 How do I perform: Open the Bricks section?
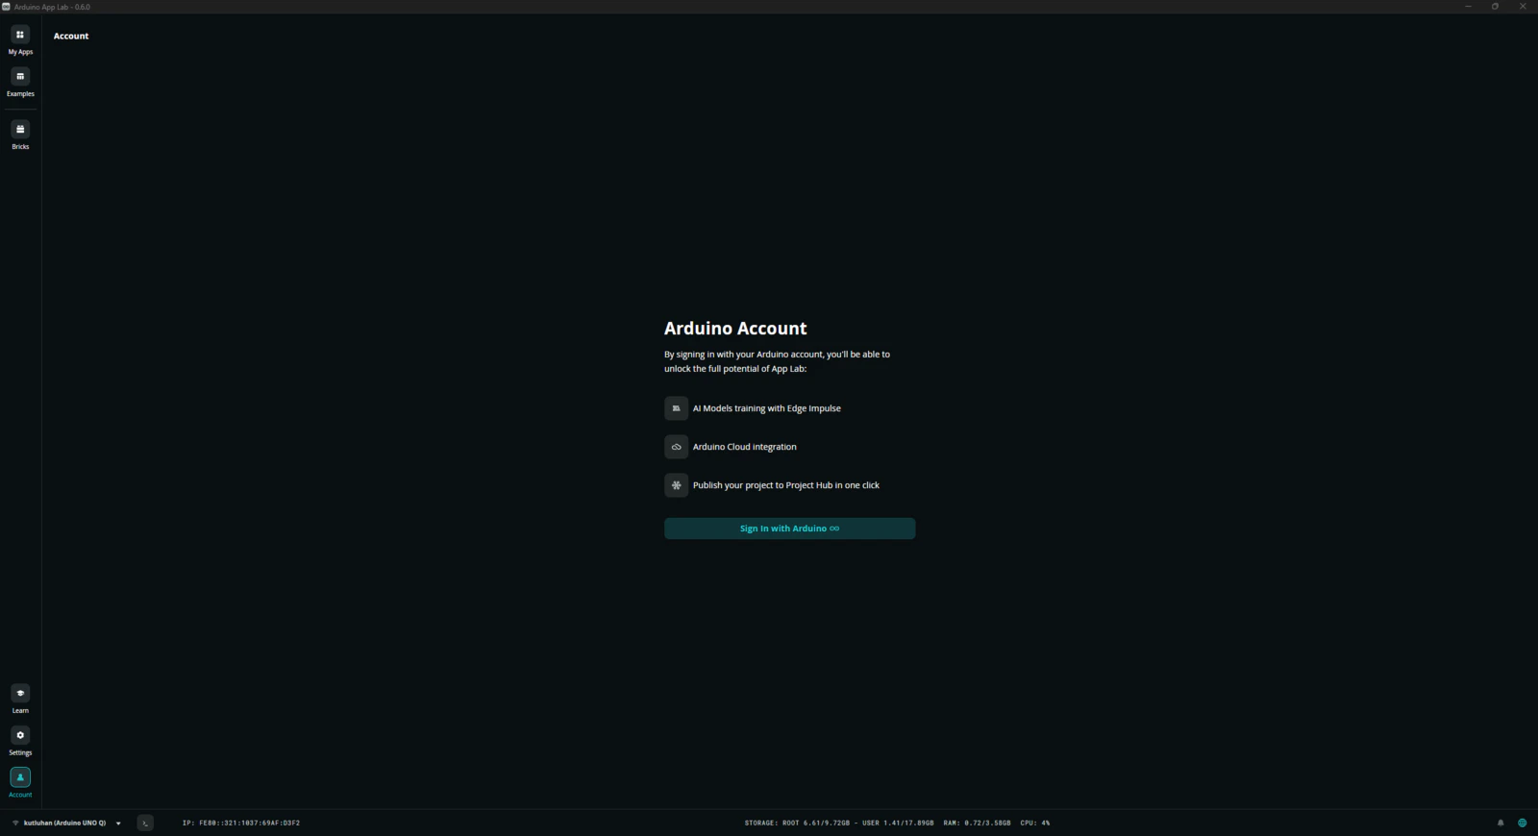click(20, 135)
